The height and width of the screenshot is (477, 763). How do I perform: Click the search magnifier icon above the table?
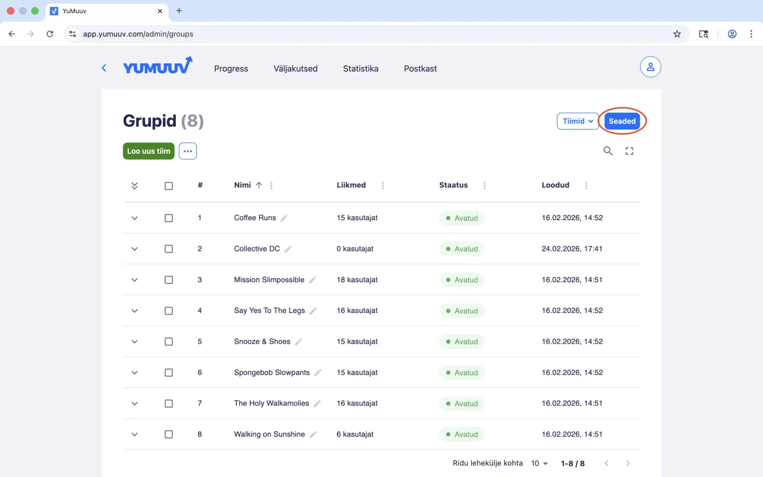(608, 151)
